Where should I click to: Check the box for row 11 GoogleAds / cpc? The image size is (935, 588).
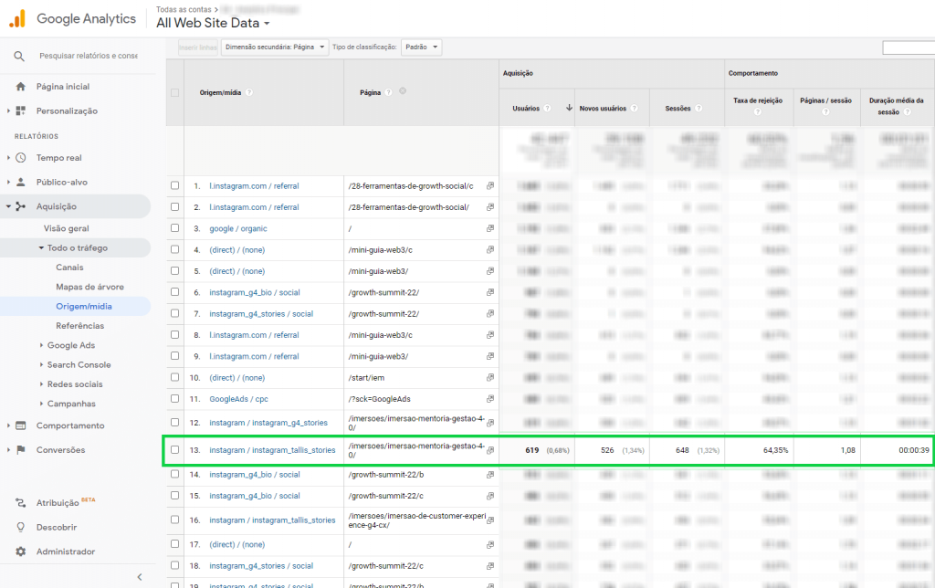pyautogui.click(x=174, y=398)
